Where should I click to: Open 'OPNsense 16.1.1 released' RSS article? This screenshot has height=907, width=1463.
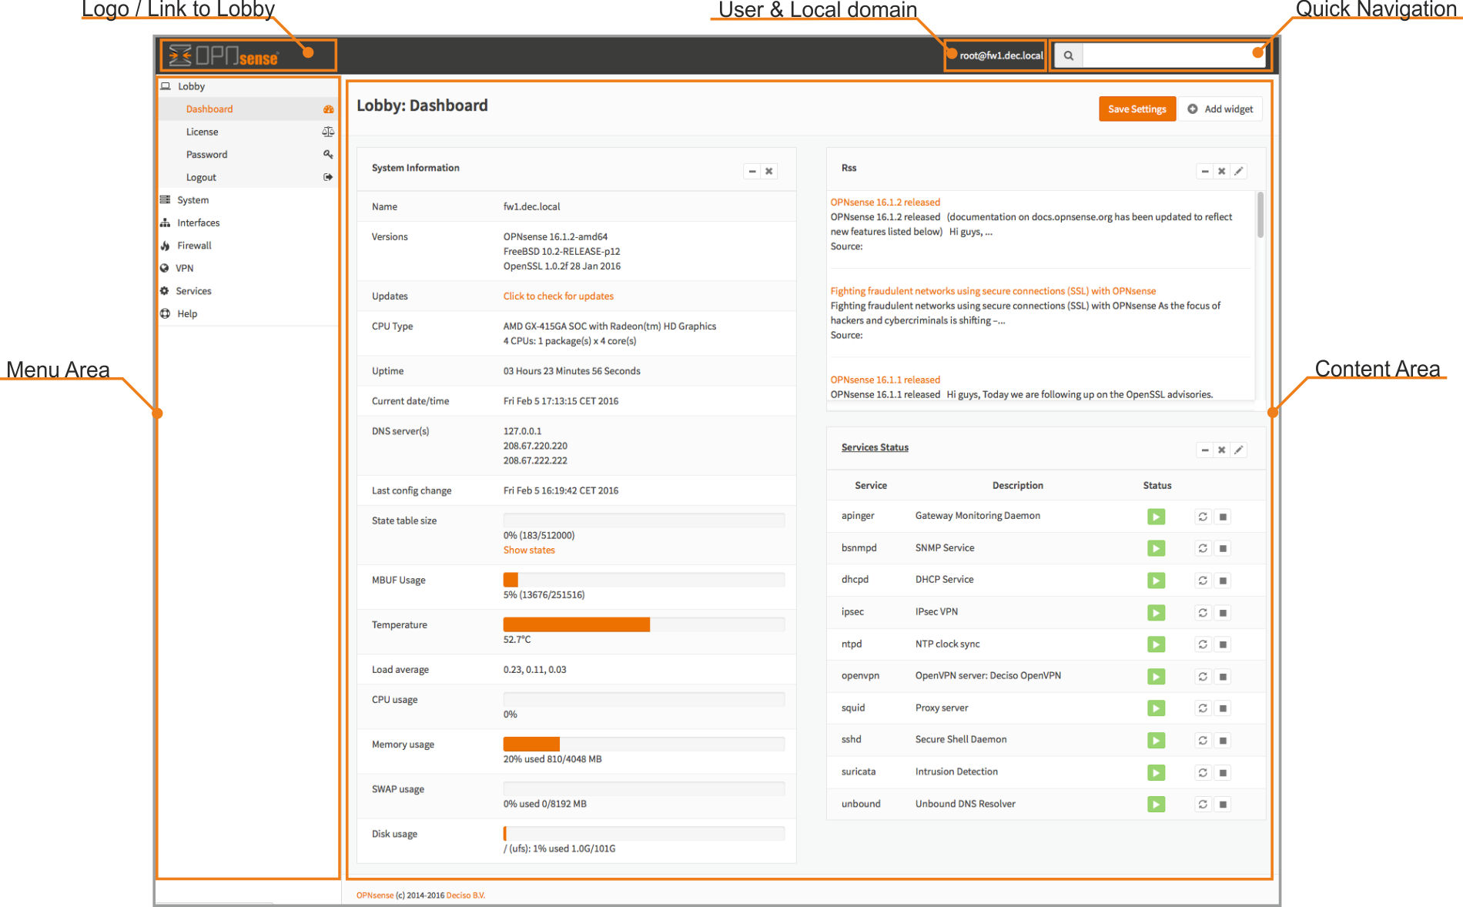[x=885, y=380]
